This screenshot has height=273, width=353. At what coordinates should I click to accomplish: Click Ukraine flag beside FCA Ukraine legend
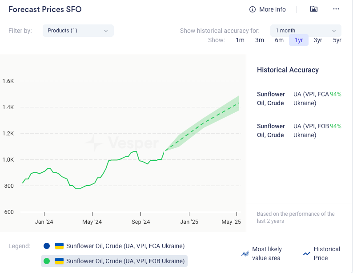[59, 246]
